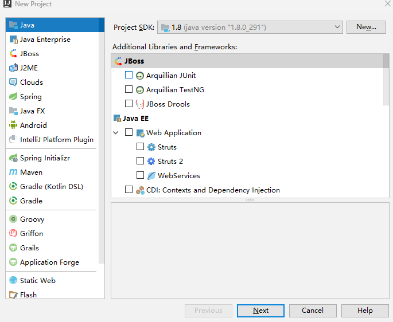Click the IntelliJ IDEA title bar icon
Image resolution: width=393 pixels, height=322 pixels.
click(7, 3)
